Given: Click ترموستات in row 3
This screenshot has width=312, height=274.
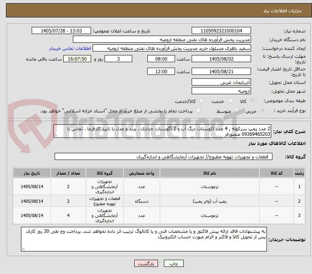Looking at the screenshot, I should click(x=209, y=215).
